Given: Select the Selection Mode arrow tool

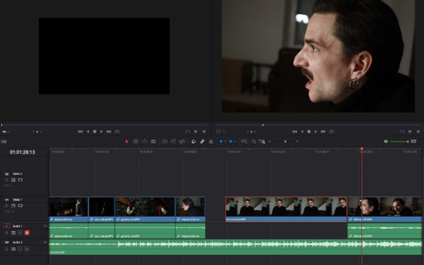Looking at the screenshot, I should [126, 141].
